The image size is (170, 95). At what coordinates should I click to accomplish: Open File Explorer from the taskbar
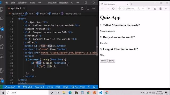(64, 93)
